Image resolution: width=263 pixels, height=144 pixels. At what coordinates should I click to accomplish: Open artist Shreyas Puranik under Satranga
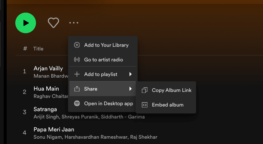coord(80,117)
